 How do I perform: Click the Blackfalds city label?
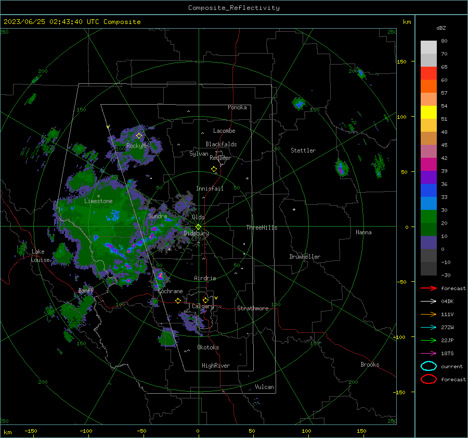coord(221,144)
